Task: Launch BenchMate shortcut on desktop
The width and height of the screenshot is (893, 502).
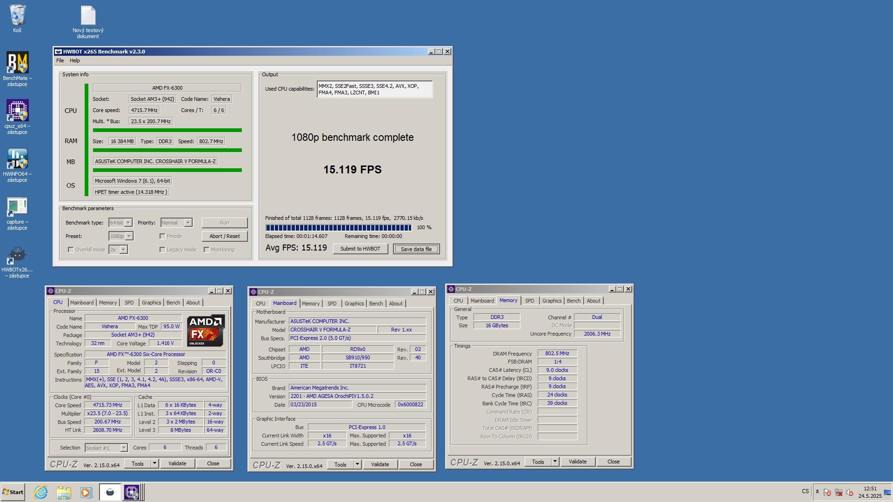Action: click(17, 68)
